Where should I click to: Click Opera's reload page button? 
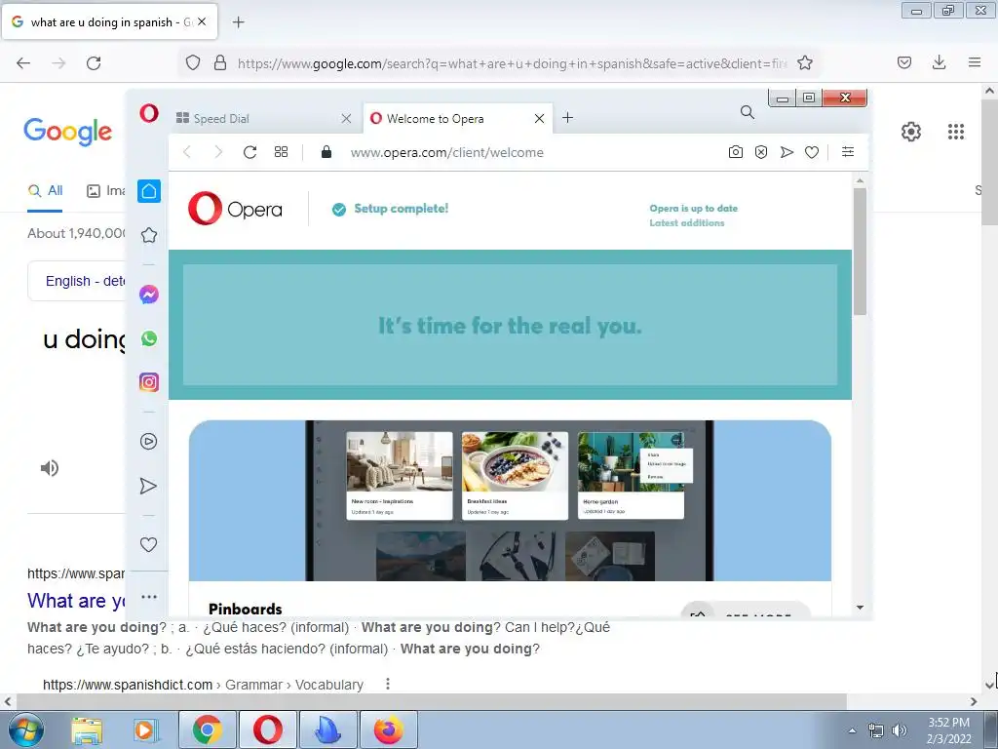[250, 152]
